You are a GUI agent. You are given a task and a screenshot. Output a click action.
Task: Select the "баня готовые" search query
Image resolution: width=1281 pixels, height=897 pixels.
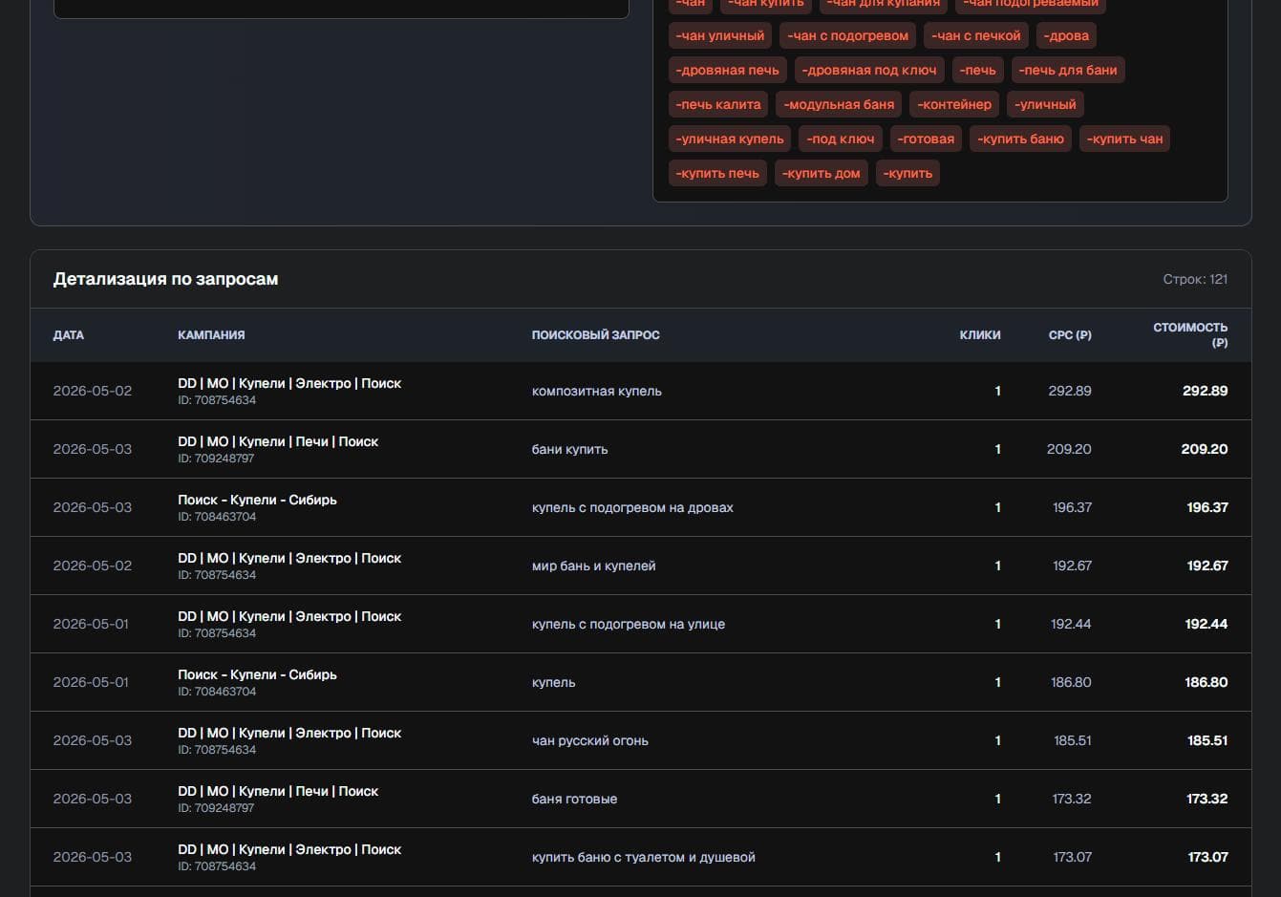(575, 799)
